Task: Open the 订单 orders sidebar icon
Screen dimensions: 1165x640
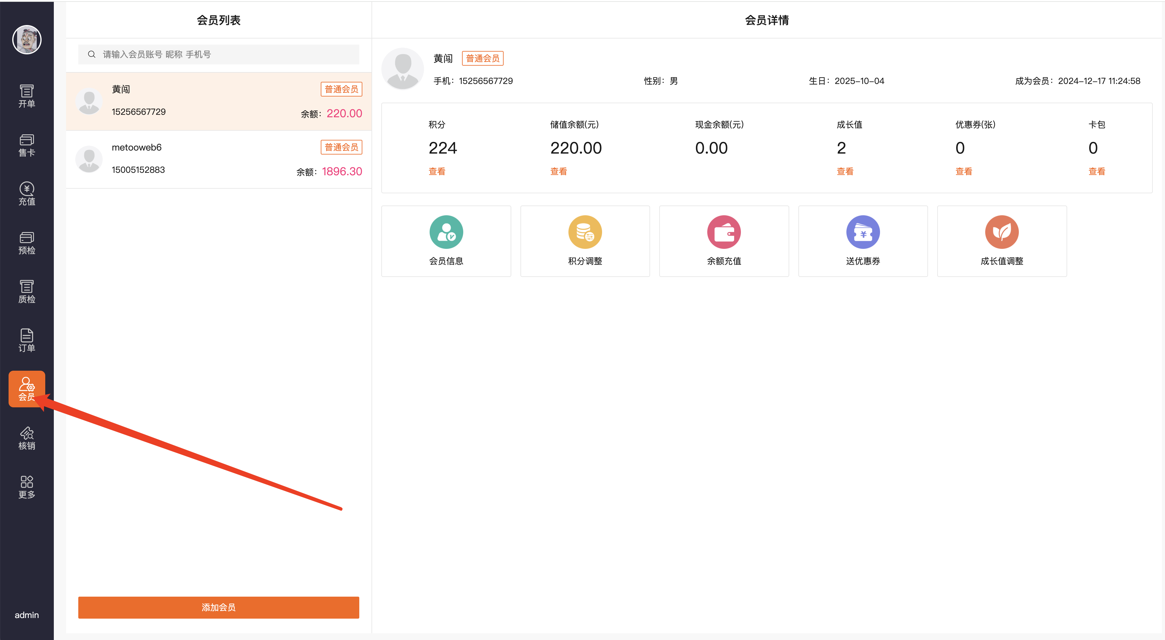Action: click(x=27, y=340)
